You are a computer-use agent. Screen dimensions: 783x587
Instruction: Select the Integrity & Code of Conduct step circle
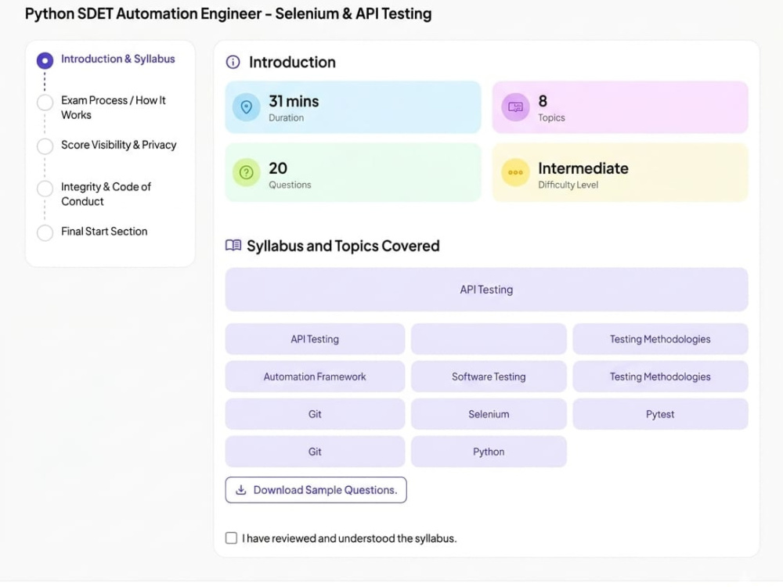point(45,189)
